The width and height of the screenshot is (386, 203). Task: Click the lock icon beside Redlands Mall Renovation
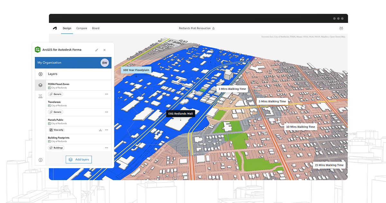coord(213,28)
